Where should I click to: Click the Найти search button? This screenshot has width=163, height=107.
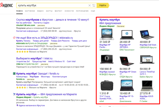pyautogui.click(x=103, y=5)
